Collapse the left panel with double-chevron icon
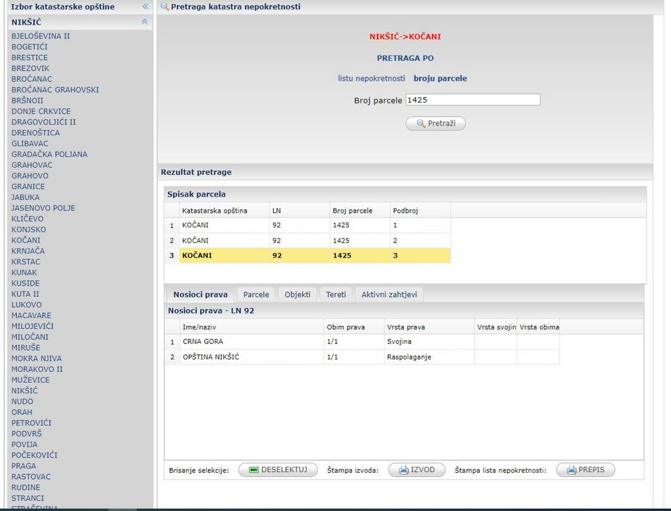 [x=145, y=7]
